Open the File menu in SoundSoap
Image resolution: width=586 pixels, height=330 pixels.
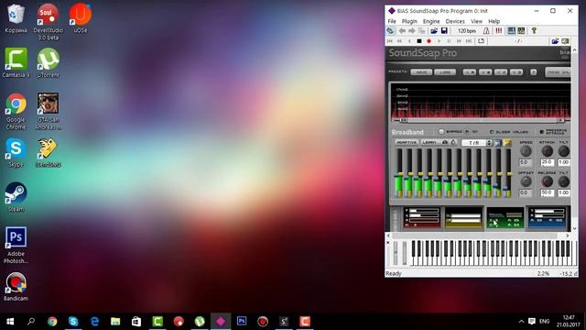pyautogui.click(x=392, y=21)
